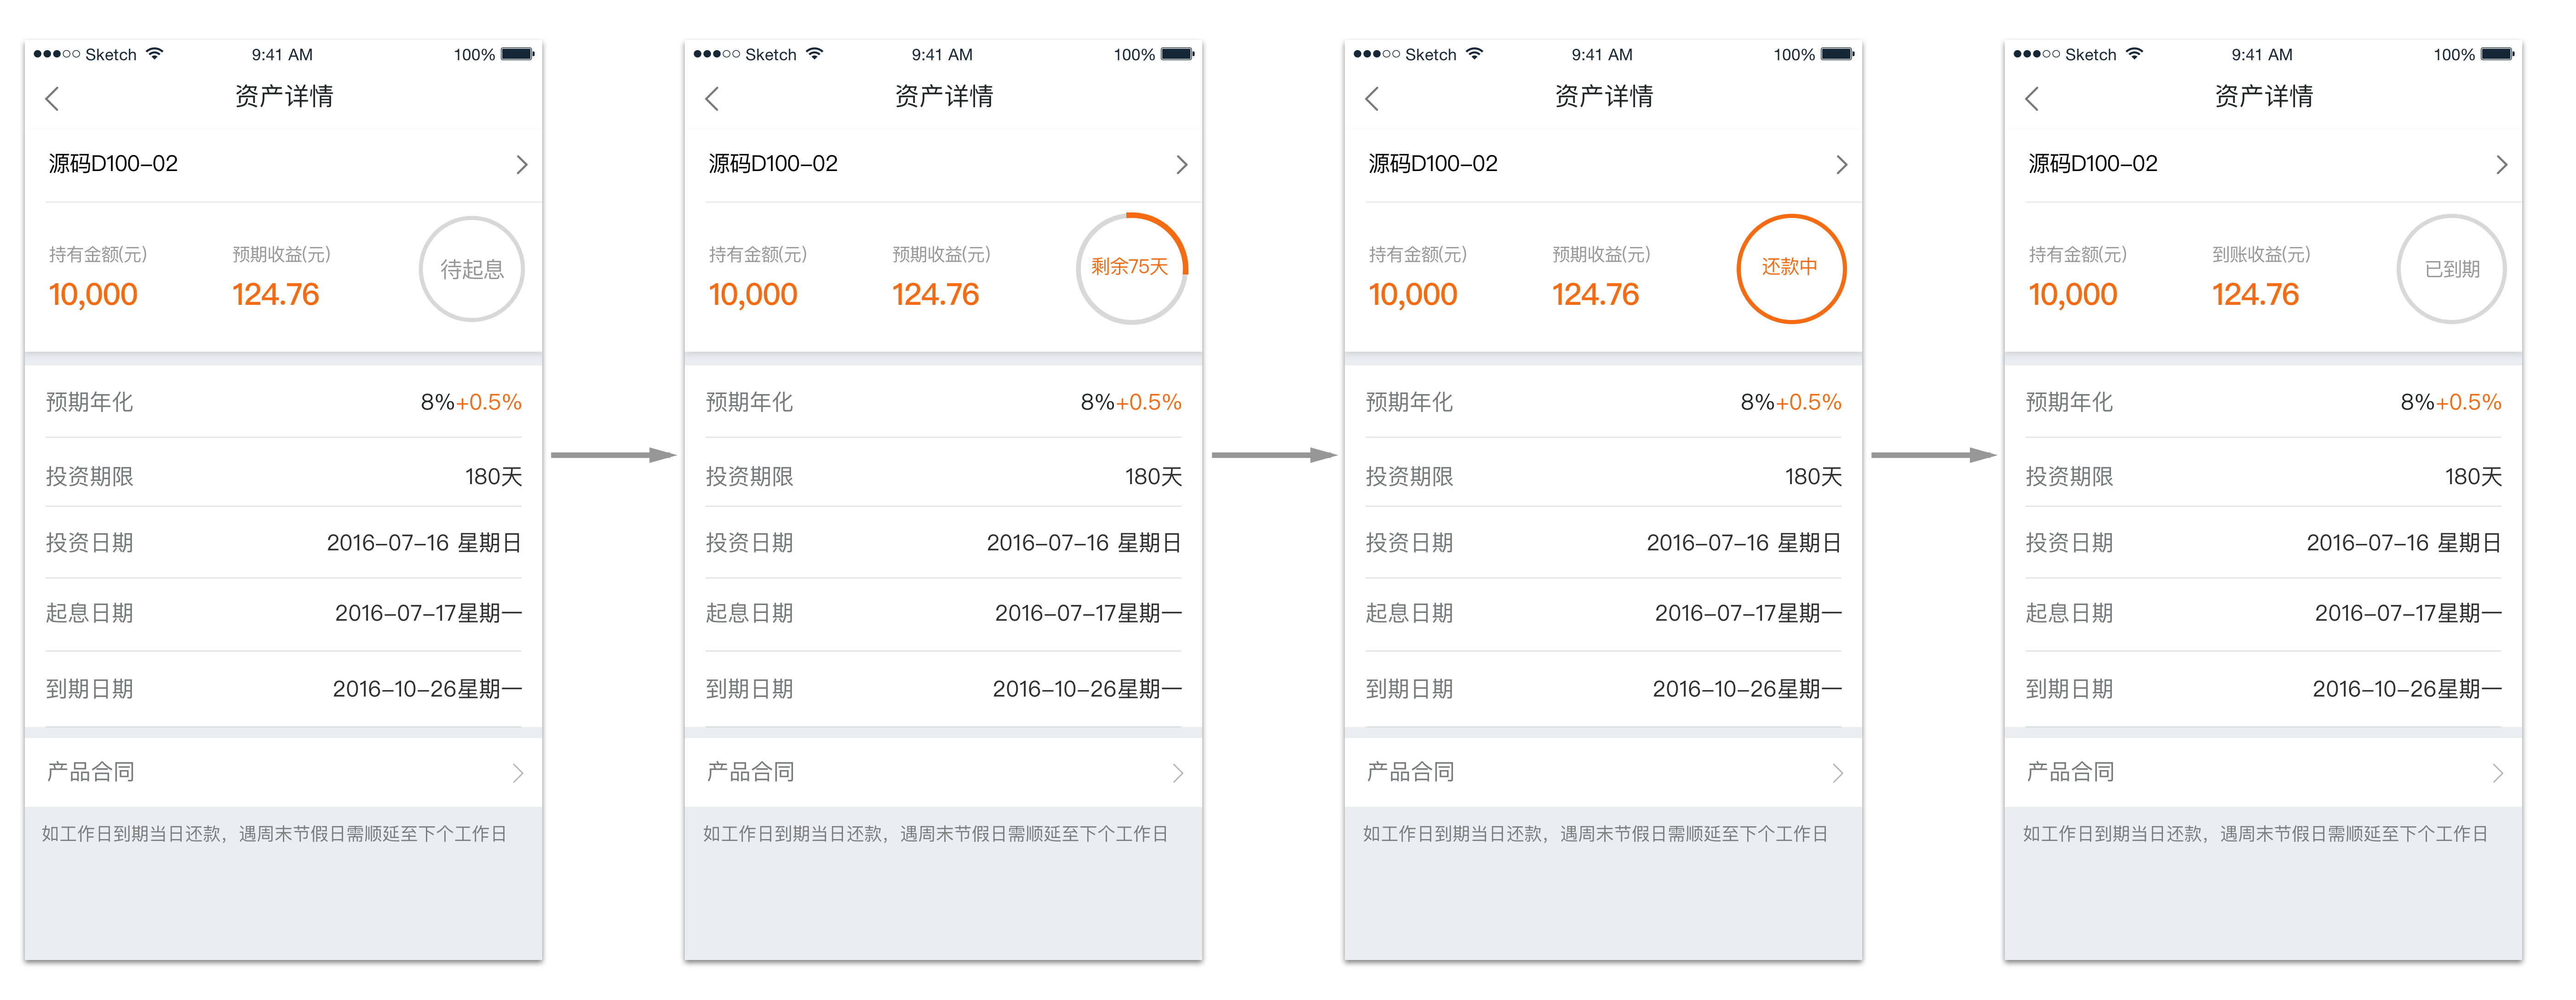Image resolution: width=2576 pixels, height=1000 pixels.
Task: Click battery icon on the first phone
Action: [x=517, y=54]
